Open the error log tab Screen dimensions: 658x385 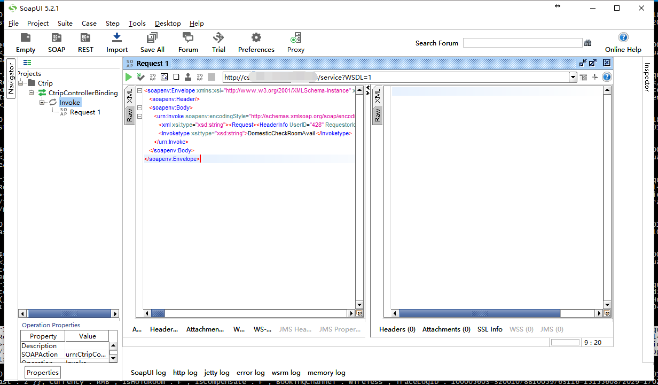(x=250, y=372)
